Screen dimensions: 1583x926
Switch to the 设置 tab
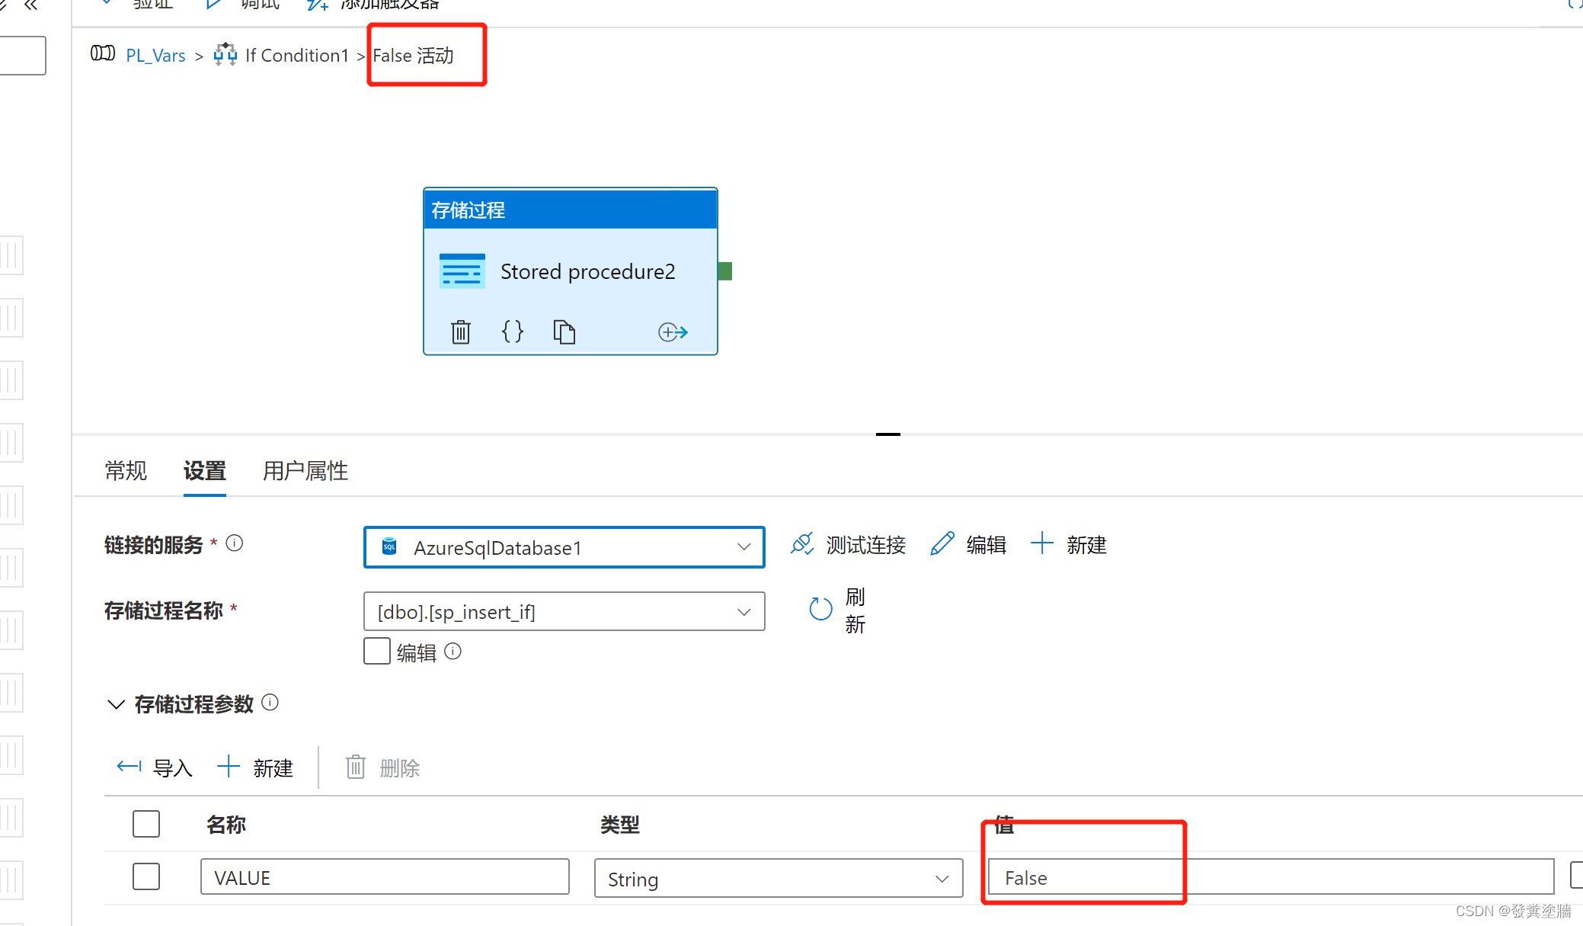tap(204, 471)
